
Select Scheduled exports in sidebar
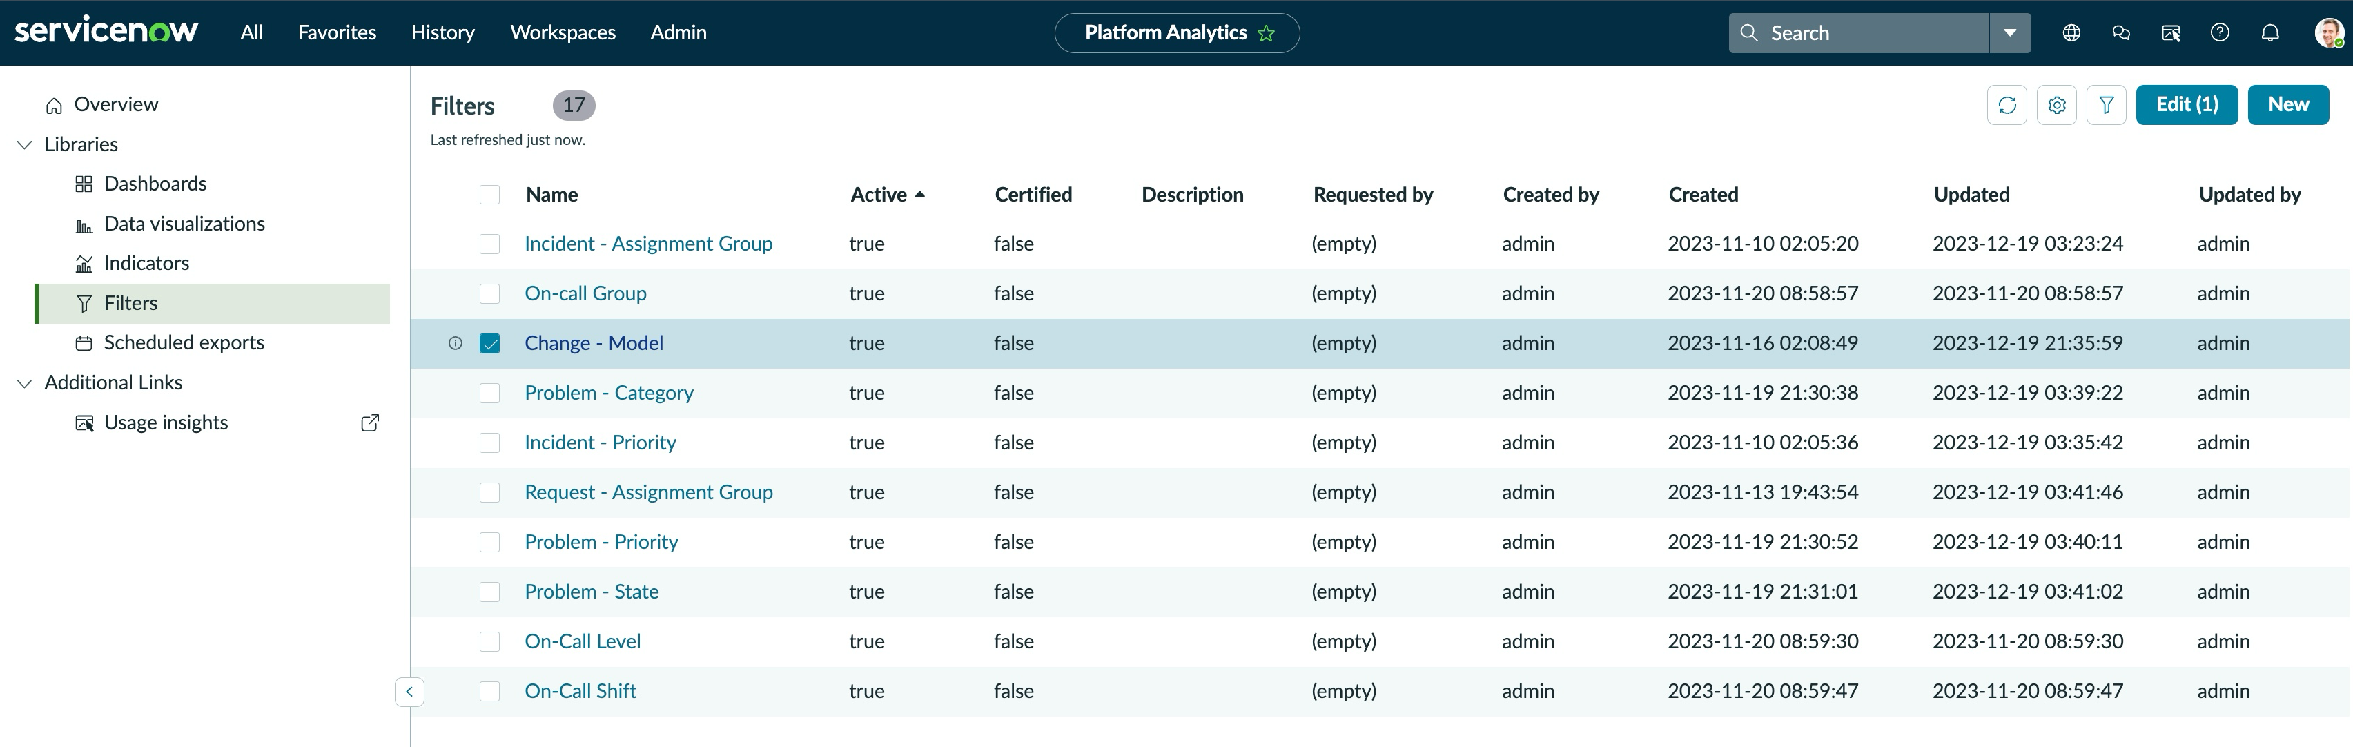tap(212, 342)
